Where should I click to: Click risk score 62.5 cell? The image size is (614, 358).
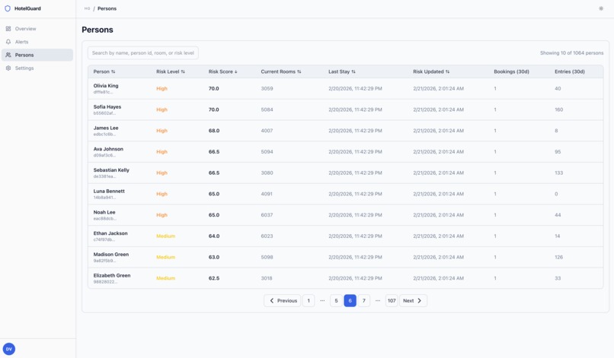click(214, 278)
